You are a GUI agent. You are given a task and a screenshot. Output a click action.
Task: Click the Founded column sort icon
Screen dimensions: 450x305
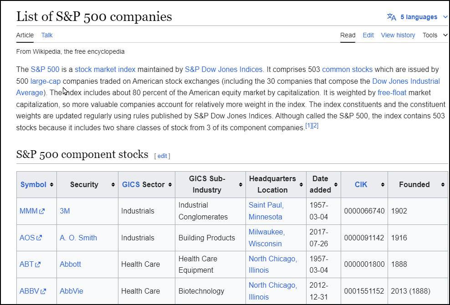pos(442,184)
